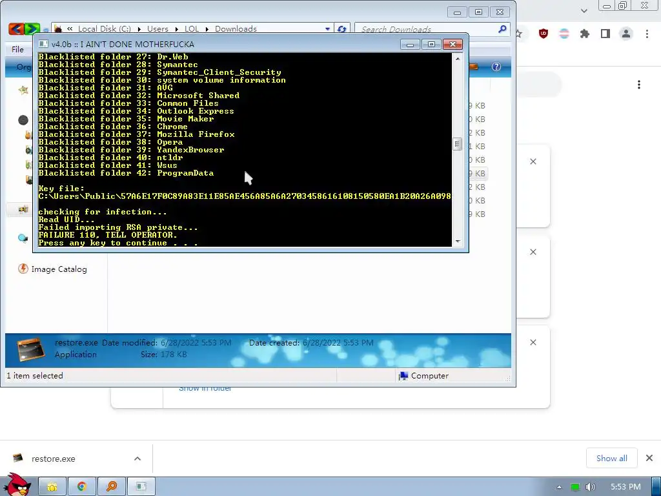Switch to Chrome from the taskbar
This screenshot has height=496, width=661.
pos(82,487)
